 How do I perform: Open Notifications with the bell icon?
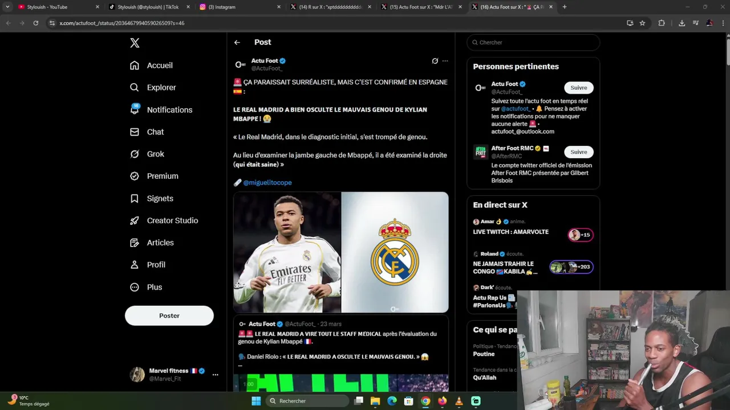coord(161,110)
